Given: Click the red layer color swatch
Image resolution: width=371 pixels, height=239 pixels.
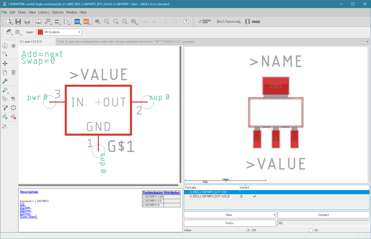Looking at the screenshot, I should pos(40,32).
